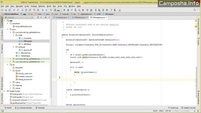Click the Synchronize toolbar icon
Viewport: 201px width, 113px height.
click(10, 10)
